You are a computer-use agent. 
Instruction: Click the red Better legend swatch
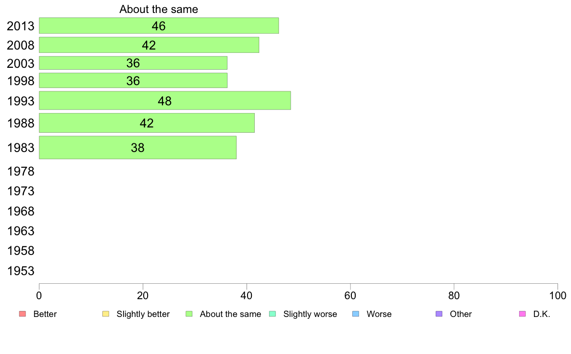click(x=23, y=314)
